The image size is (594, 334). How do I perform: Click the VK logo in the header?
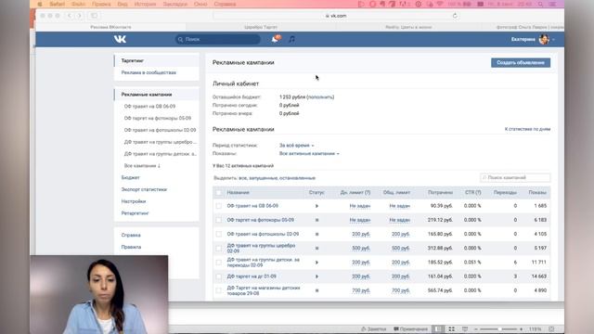coord(120,39)
